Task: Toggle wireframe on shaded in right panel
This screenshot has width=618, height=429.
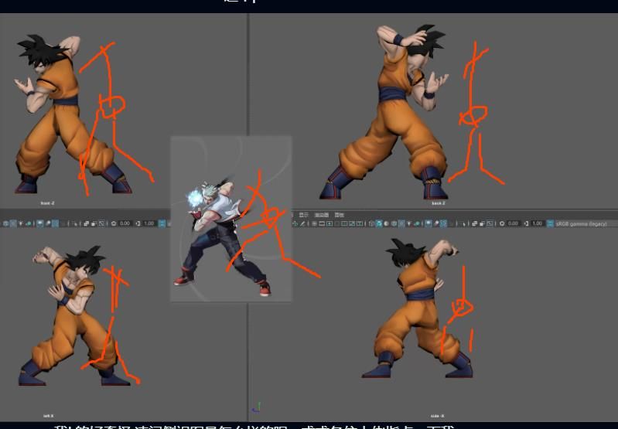Action: pyautogui.click(x=394, y=223)
